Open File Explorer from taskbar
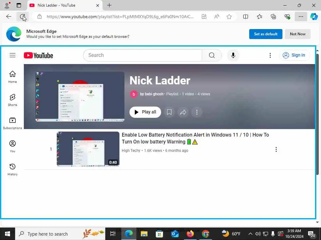 pos(144,234)
